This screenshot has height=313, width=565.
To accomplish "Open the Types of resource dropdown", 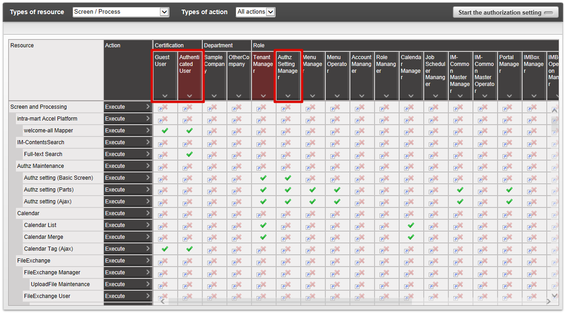I will click(x=121, y=12).
